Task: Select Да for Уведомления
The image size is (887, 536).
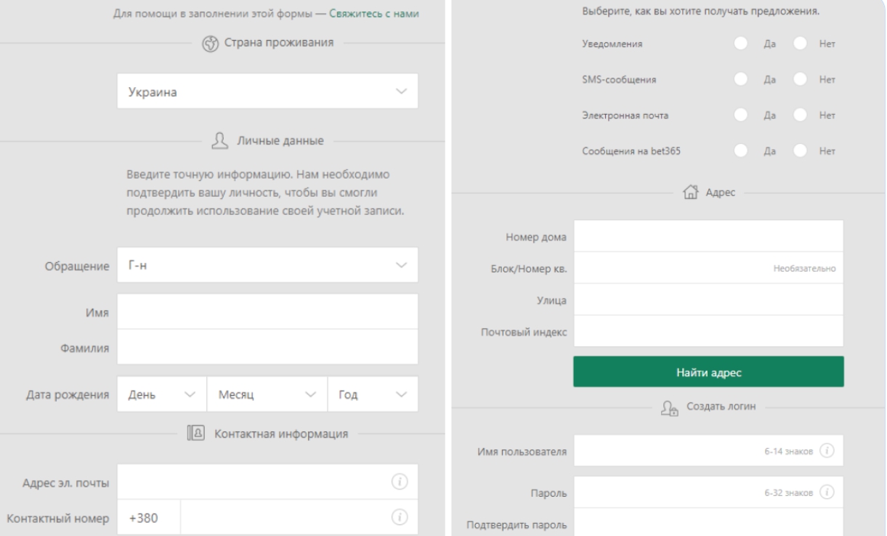Action: [x=740, y=44]
